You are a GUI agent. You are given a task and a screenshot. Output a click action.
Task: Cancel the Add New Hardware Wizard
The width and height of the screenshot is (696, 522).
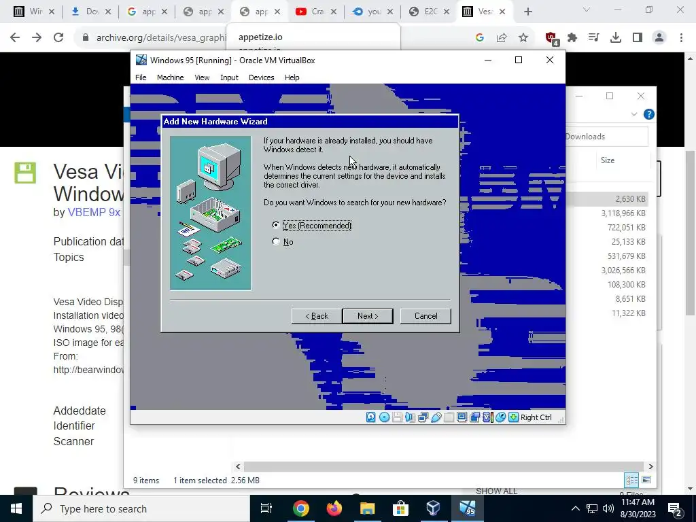(425, 316)
